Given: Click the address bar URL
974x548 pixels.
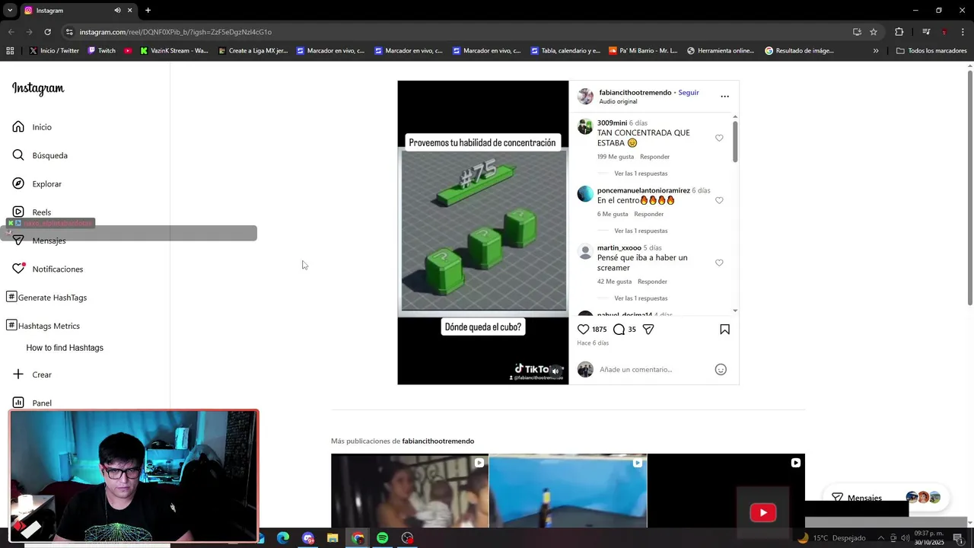Looking at the screenshot, I should tap(175, 32).
